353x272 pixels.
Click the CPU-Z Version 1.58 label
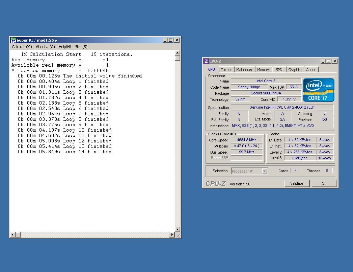[240, 184]
